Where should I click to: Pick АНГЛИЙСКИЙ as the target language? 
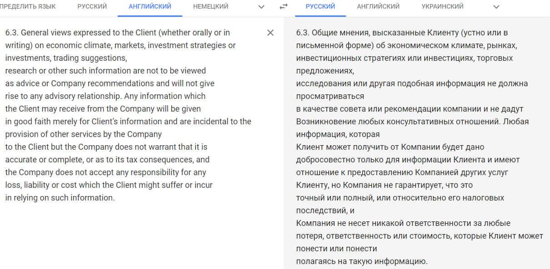pyautogui.click(x=378, y=6)
